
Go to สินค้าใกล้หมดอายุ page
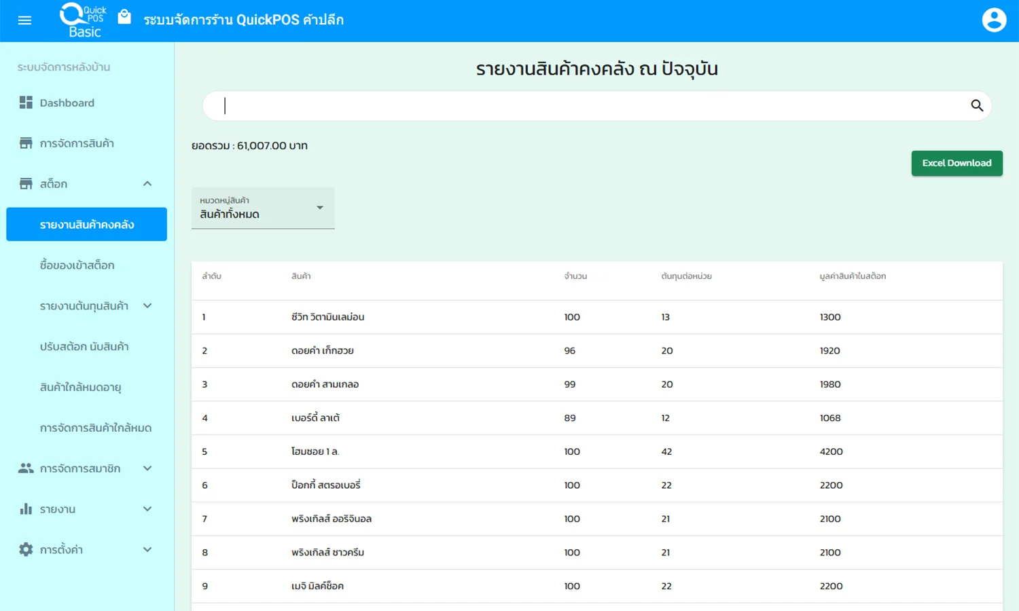(x=80, y=388)
